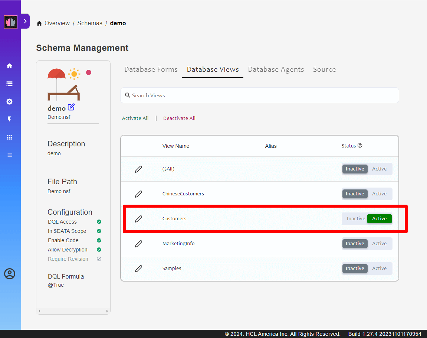Click right arrow of panel scrollbar
The width and height of the screenshot is (427, 338).
(x=107, y=311)
